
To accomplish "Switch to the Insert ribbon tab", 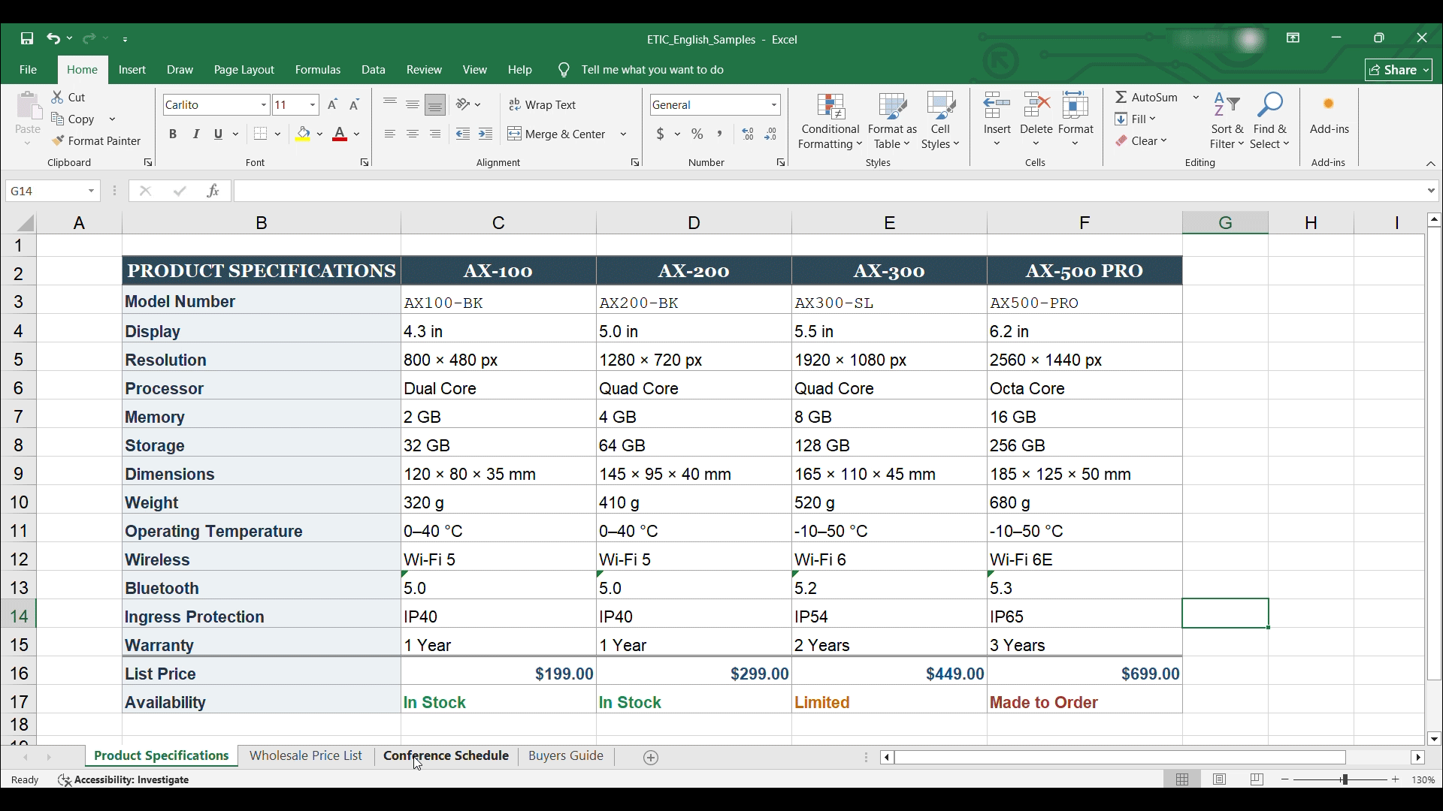I will [x=132, y=70].
